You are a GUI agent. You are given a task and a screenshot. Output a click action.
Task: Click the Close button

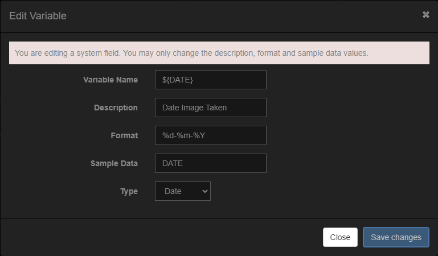(x=340, y=237)
